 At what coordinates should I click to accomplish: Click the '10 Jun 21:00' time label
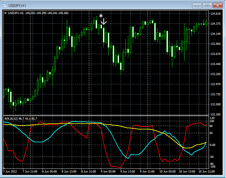(x=206, y=172)
